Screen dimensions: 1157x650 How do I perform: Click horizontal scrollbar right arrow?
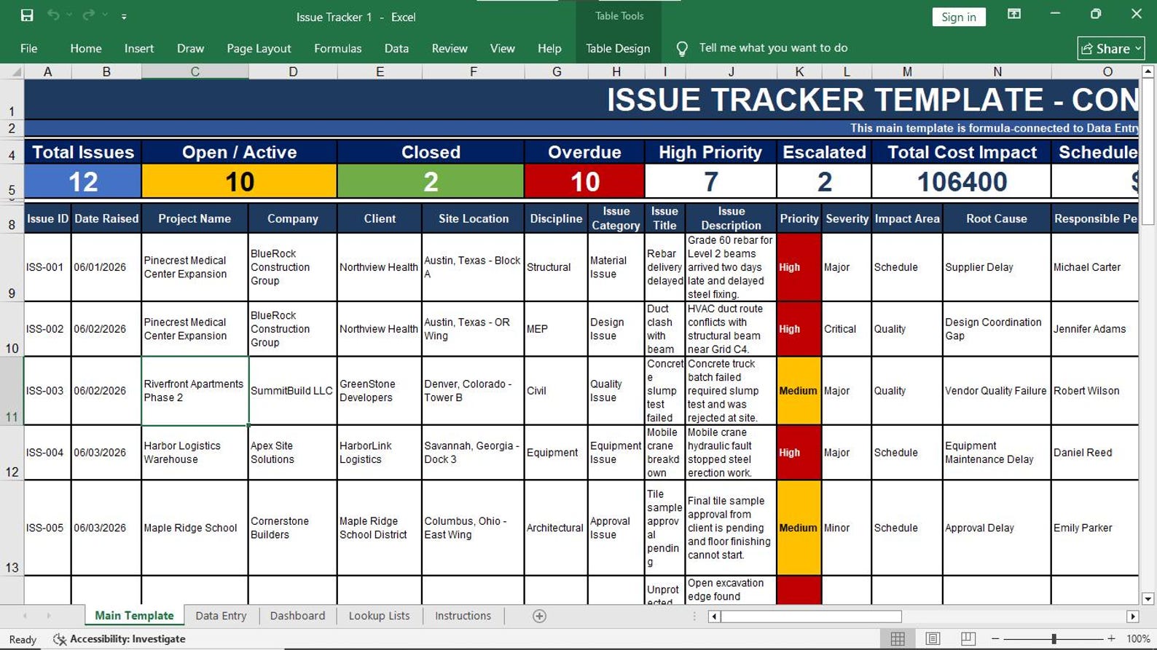pyautogui.click(x=1132, y=617)
